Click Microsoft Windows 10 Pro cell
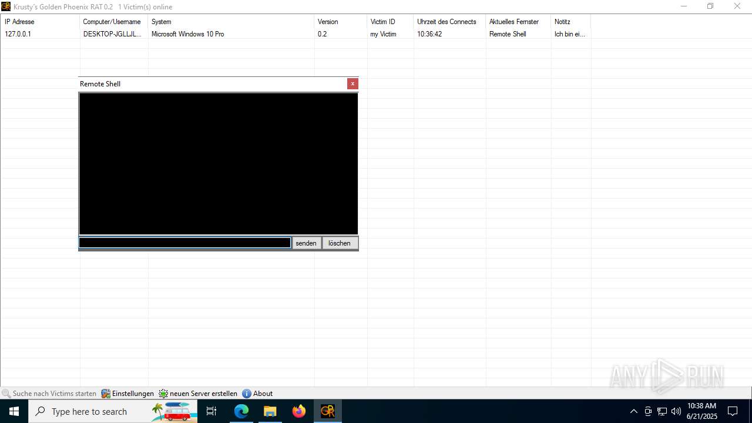 (x=187, y=34)
